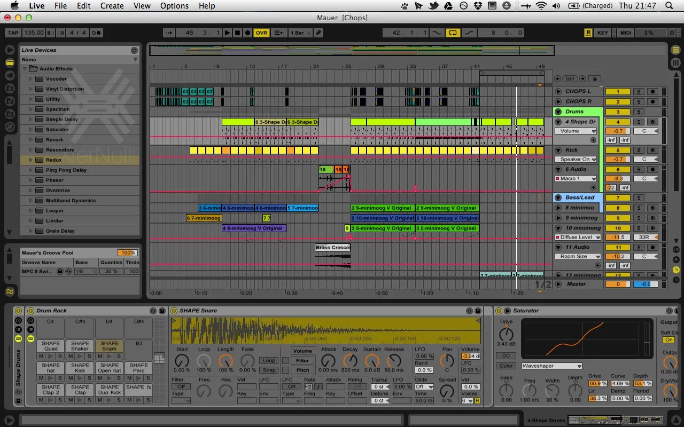
Task: Toggle the browser preview arrow at sidebar top
Action: (10, 50)
